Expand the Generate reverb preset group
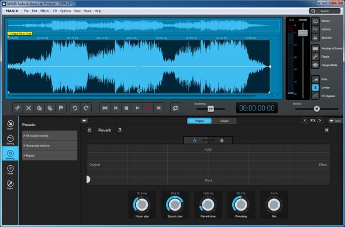 click(50, 145)
